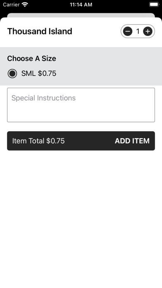The width and height of the screenshot is (162, 288).
Task: Tap the Thousand Island item title
Action: (40, 31)
